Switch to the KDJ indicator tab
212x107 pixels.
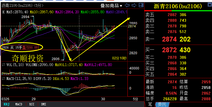6,104
